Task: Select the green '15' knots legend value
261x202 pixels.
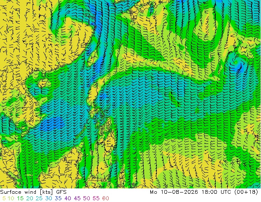Action: click(x=20, y=198)
